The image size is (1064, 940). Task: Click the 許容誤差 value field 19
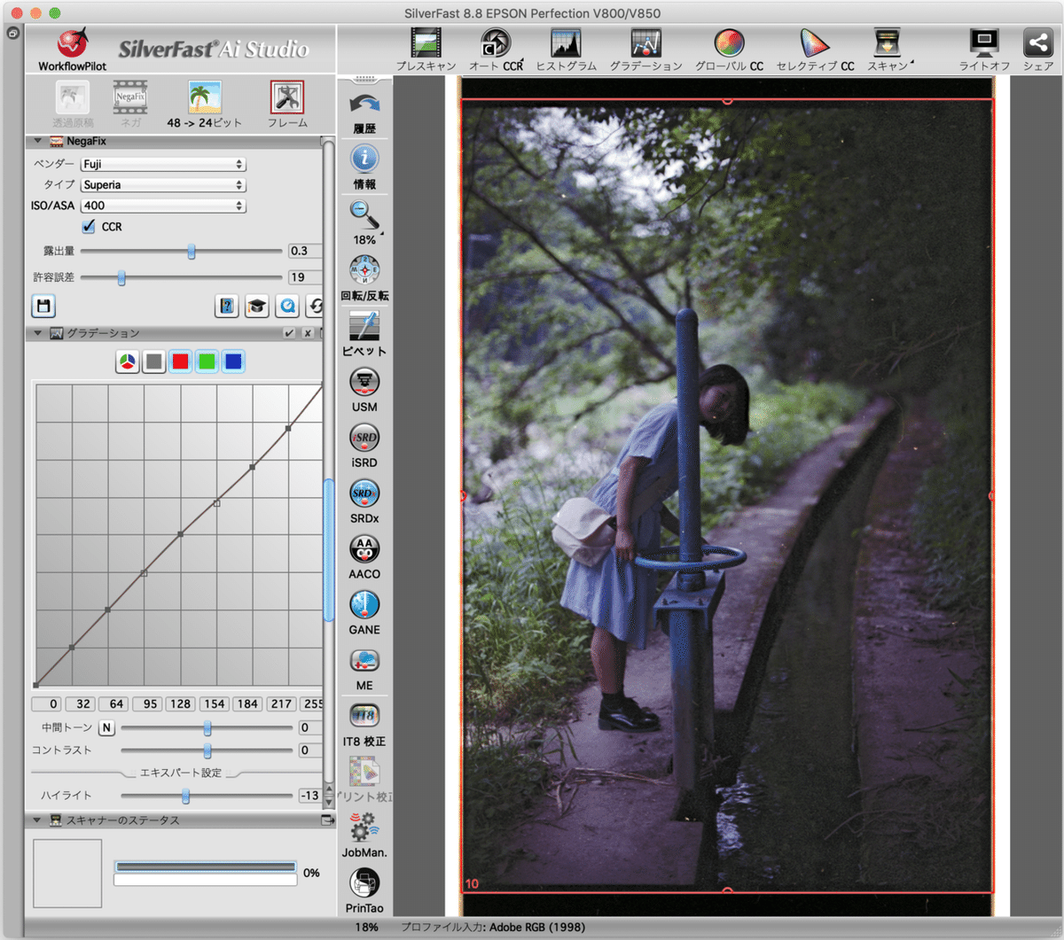click(304, 278)
